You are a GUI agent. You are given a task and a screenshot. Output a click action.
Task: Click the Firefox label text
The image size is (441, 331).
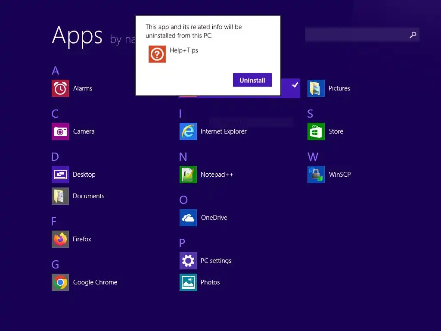(82, 239)
